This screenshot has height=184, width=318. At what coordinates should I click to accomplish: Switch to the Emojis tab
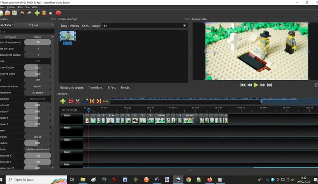pyautogui.click(x=125, y=87)
